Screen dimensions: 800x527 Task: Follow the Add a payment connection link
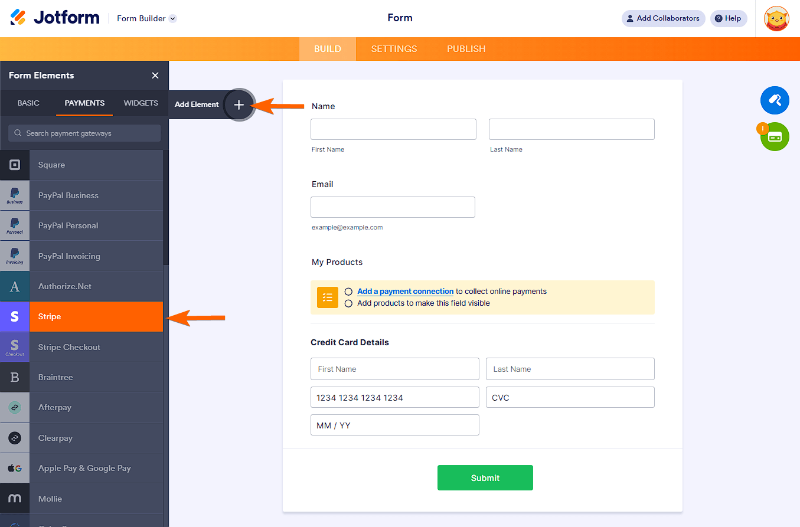(405, 292)
